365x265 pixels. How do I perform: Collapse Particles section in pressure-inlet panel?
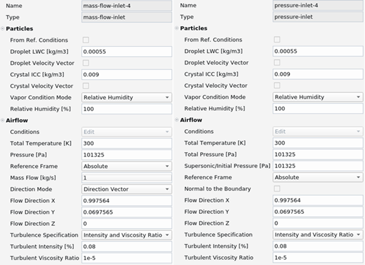tap(176, 28)
